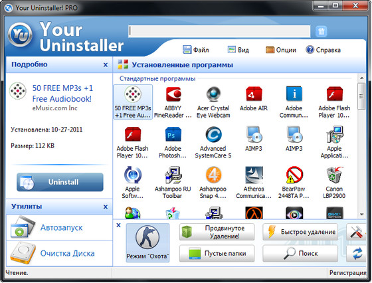Select the DivX software program icon
This screenshot has width=372, height=283.
pyautogui.click(x=335, y=213)
